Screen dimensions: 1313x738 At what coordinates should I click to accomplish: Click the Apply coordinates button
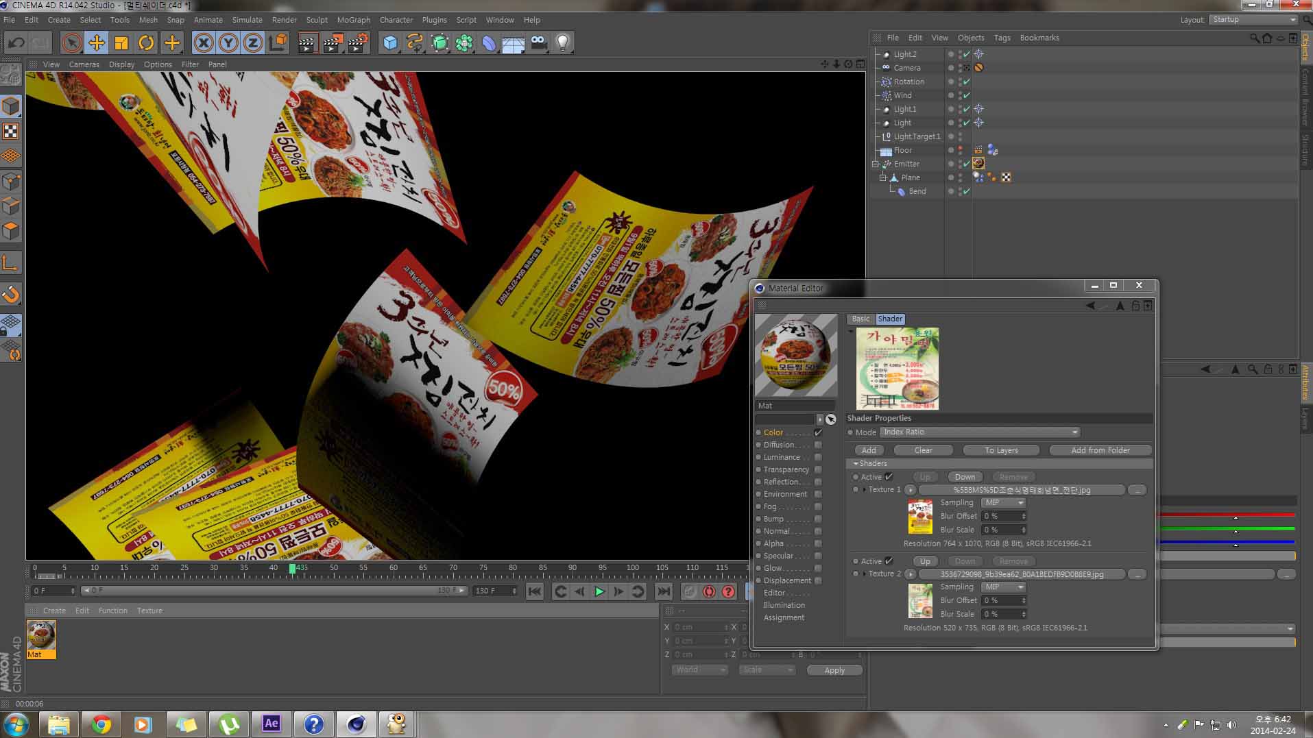(834, 670)
